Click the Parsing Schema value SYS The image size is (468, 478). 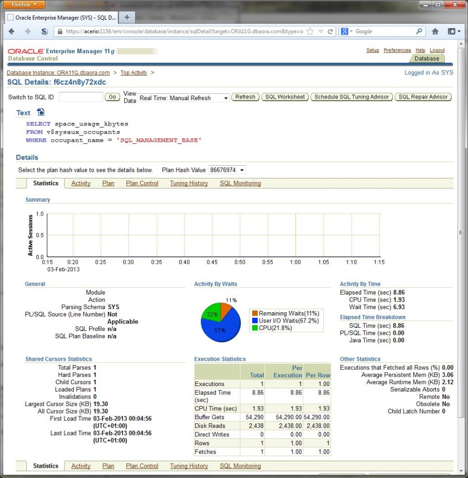point(113,307)
